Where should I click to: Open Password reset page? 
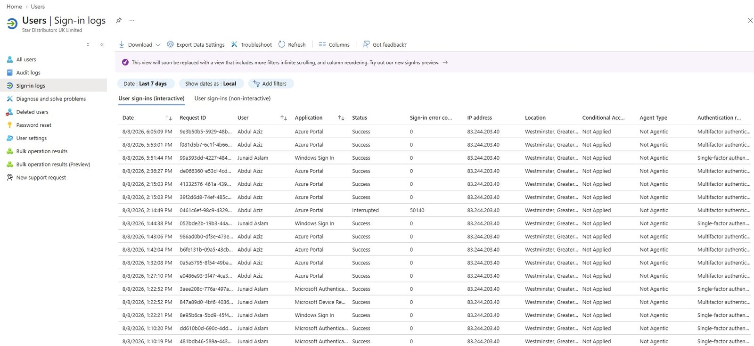pos(34,125)
